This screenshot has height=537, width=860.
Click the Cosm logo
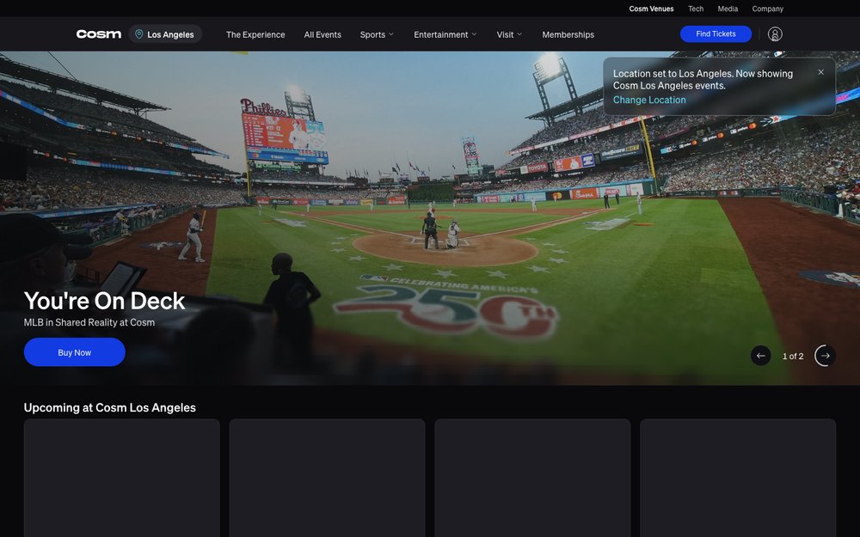click(x=99, y=34)
